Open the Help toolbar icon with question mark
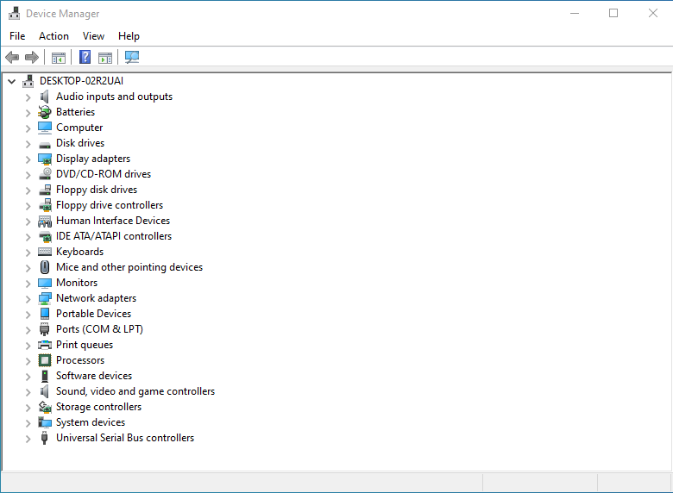 85,57
